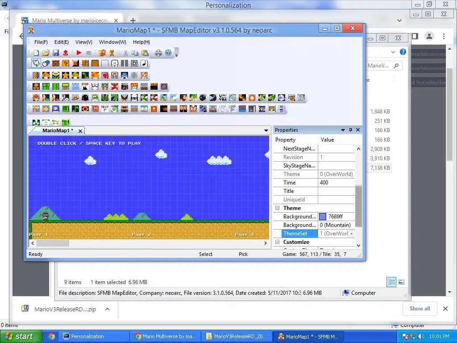
Task: Select the ThemeSet property row
Action: pyautogui.click(x=314, y=234)
